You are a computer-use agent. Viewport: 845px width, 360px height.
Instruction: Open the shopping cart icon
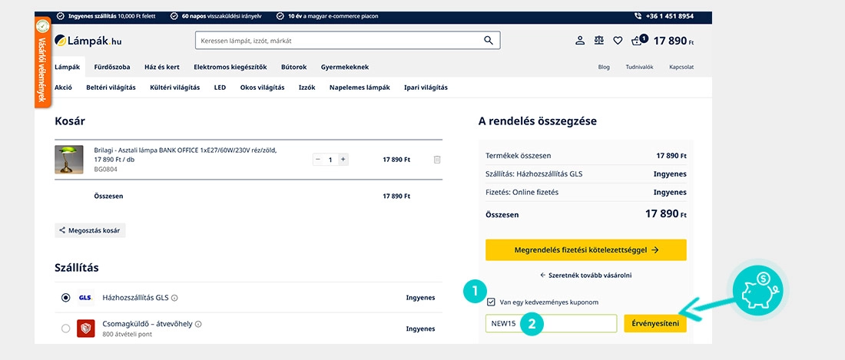tap(638, 41)
